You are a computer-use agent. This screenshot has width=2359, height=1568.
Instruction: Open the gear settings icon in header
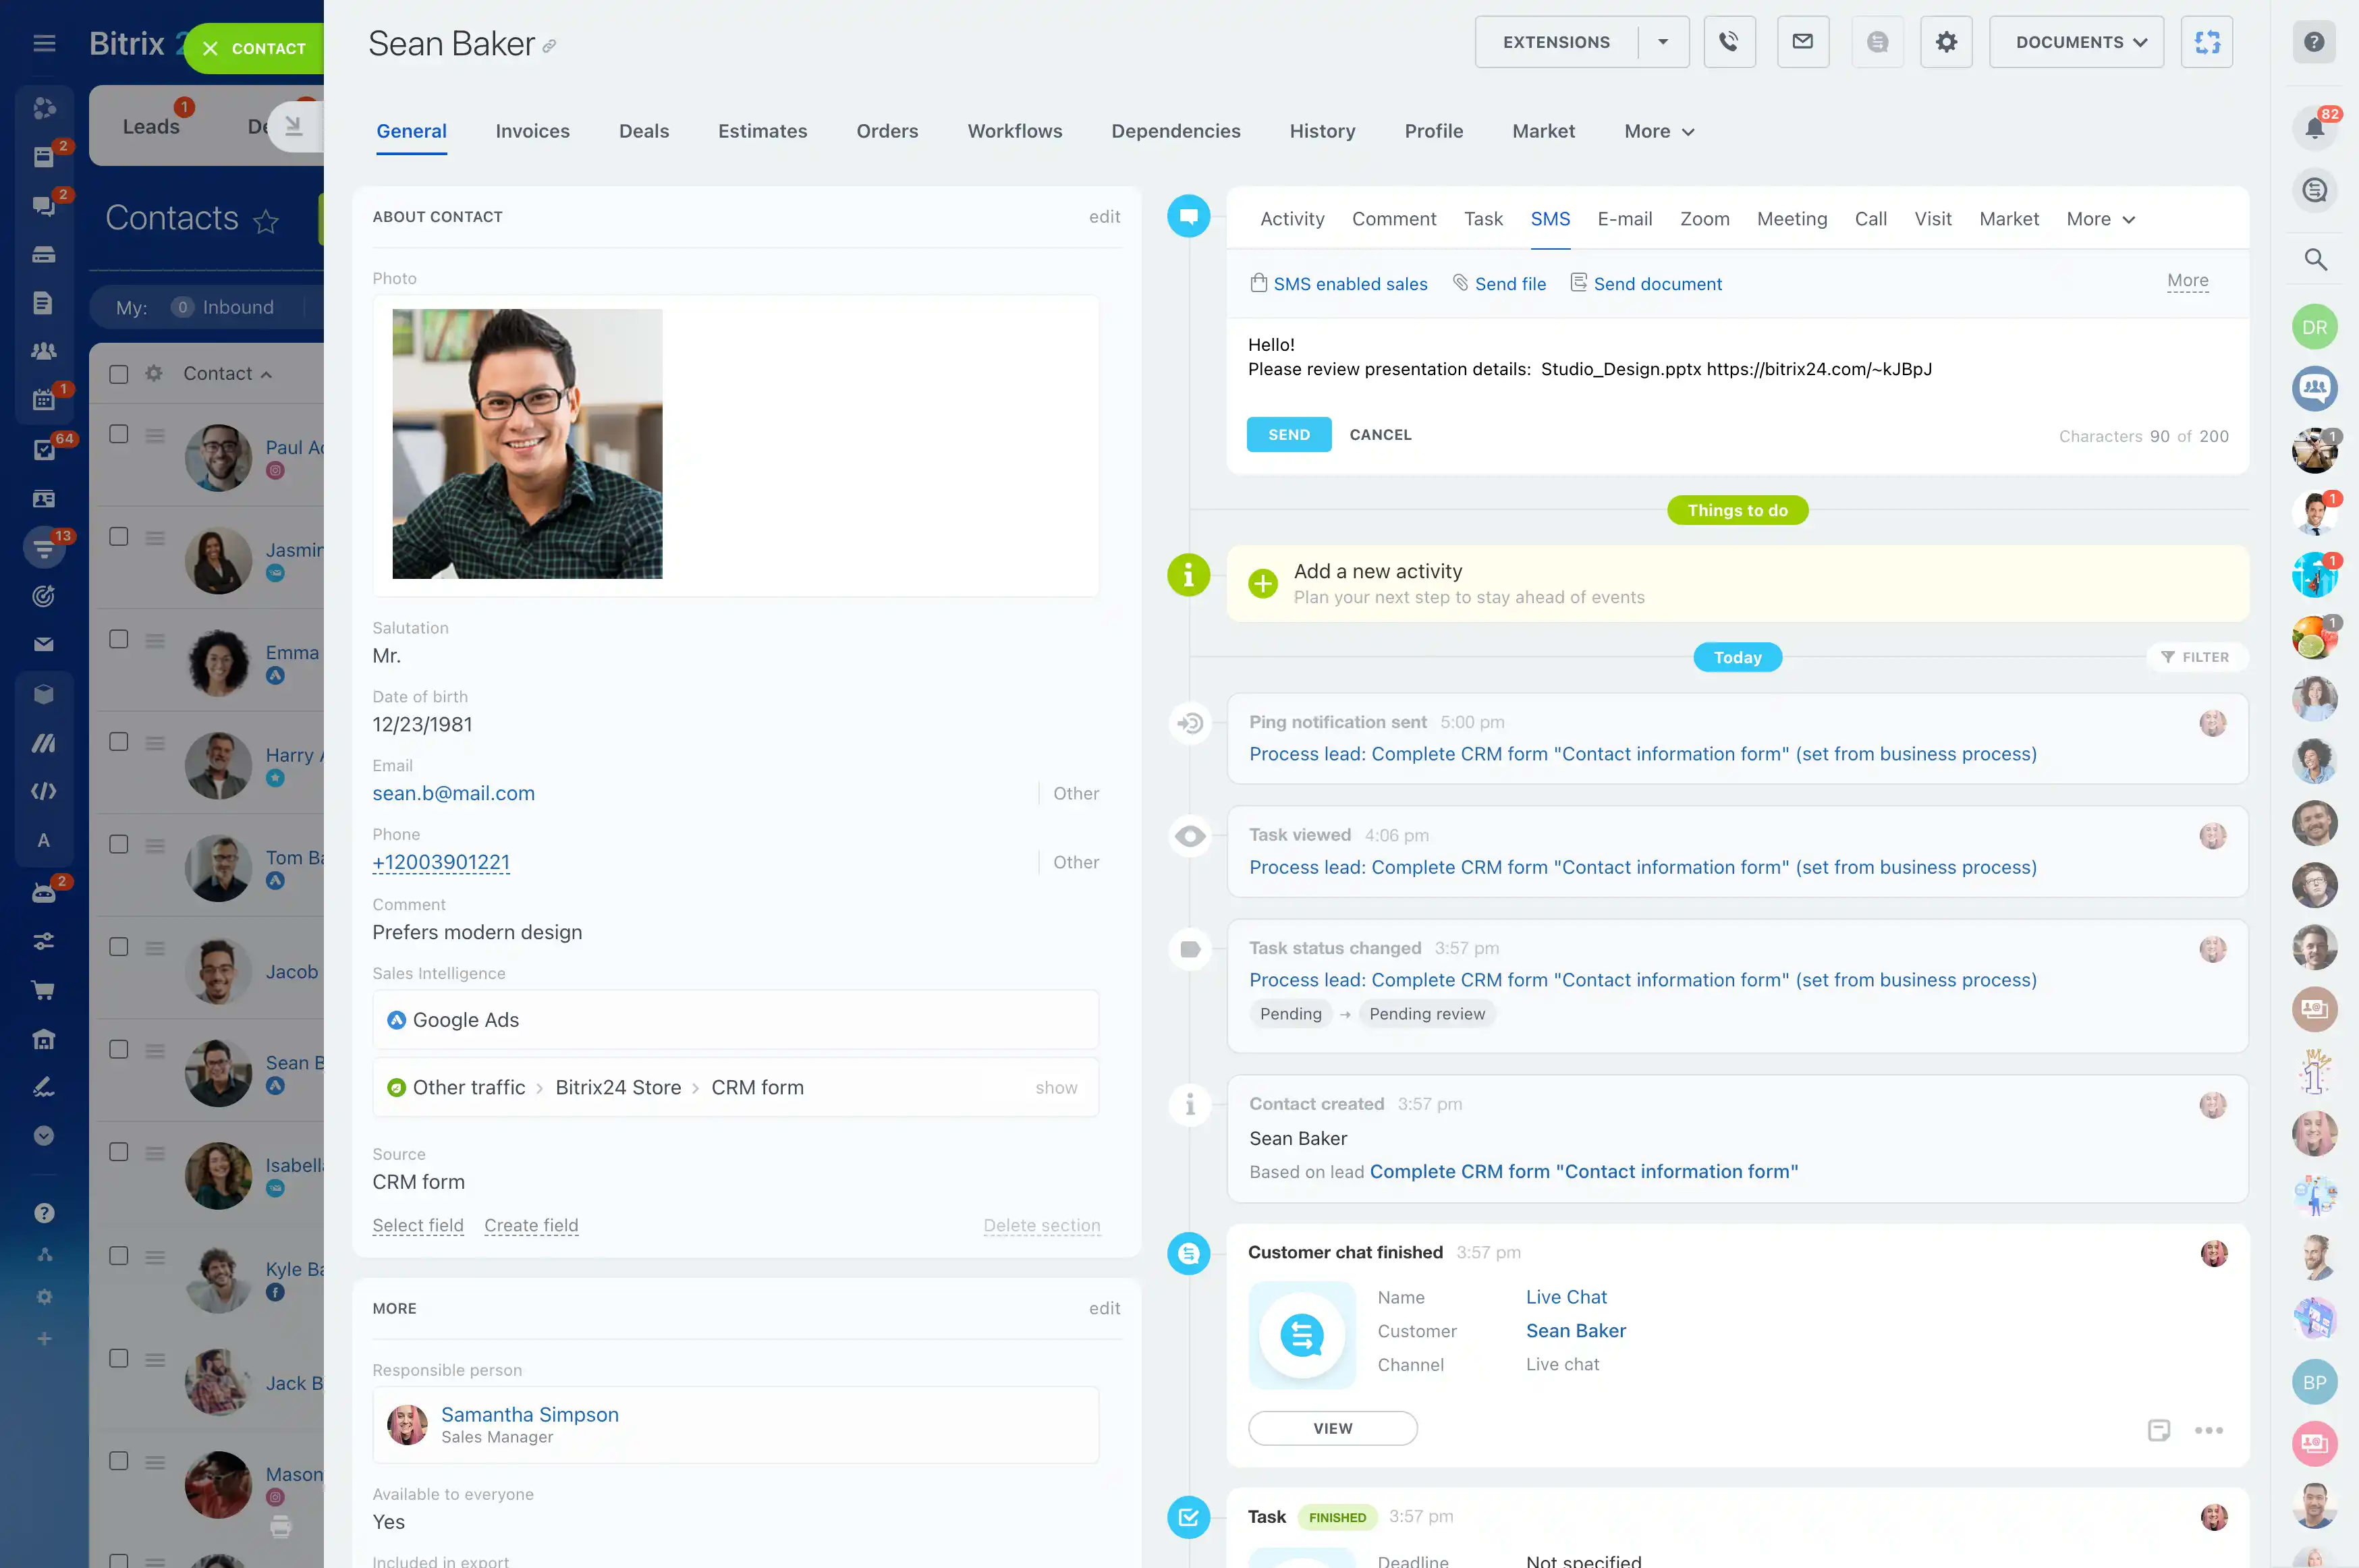click(1945, 42)
